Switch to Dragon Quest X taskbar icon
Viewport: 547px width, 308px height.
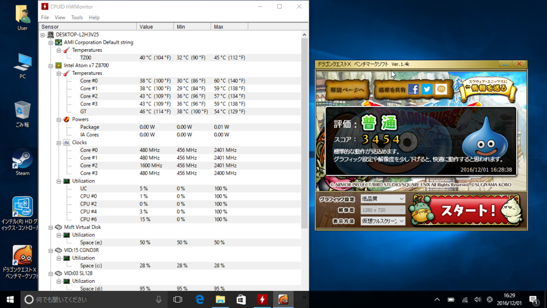[283, 299]
